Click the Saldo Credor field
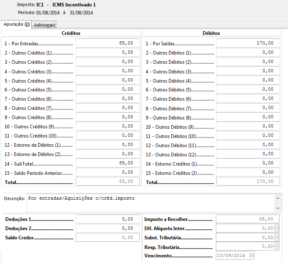 point(107,237)
